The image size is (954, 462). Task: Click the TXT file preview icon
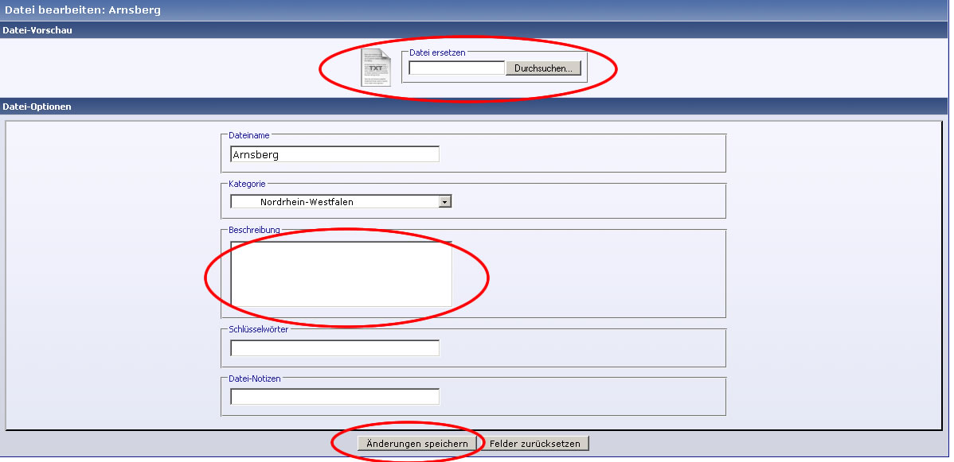pos(376,68)
